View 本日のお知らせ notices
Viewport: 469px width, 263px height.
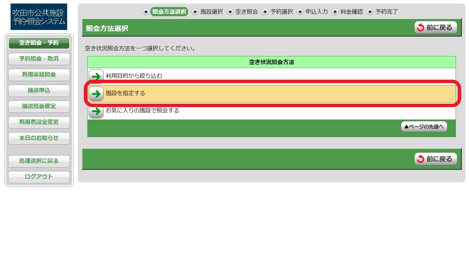coord(39,138)
